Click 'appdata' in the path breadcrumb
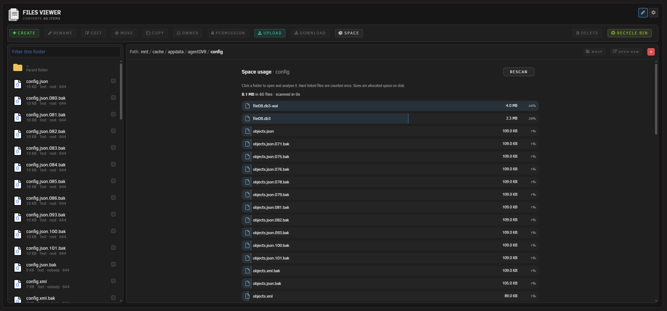This screenshot has width=667, height=311. click(176, 52)
